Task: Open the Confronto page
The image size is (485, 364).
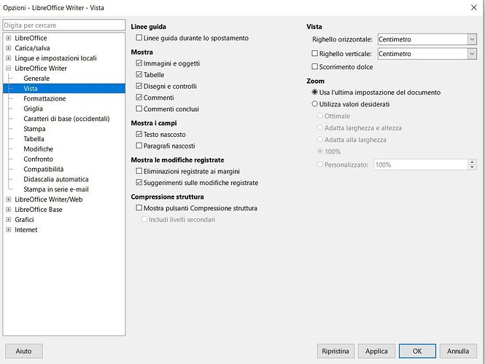Action: tap(38, 159)
